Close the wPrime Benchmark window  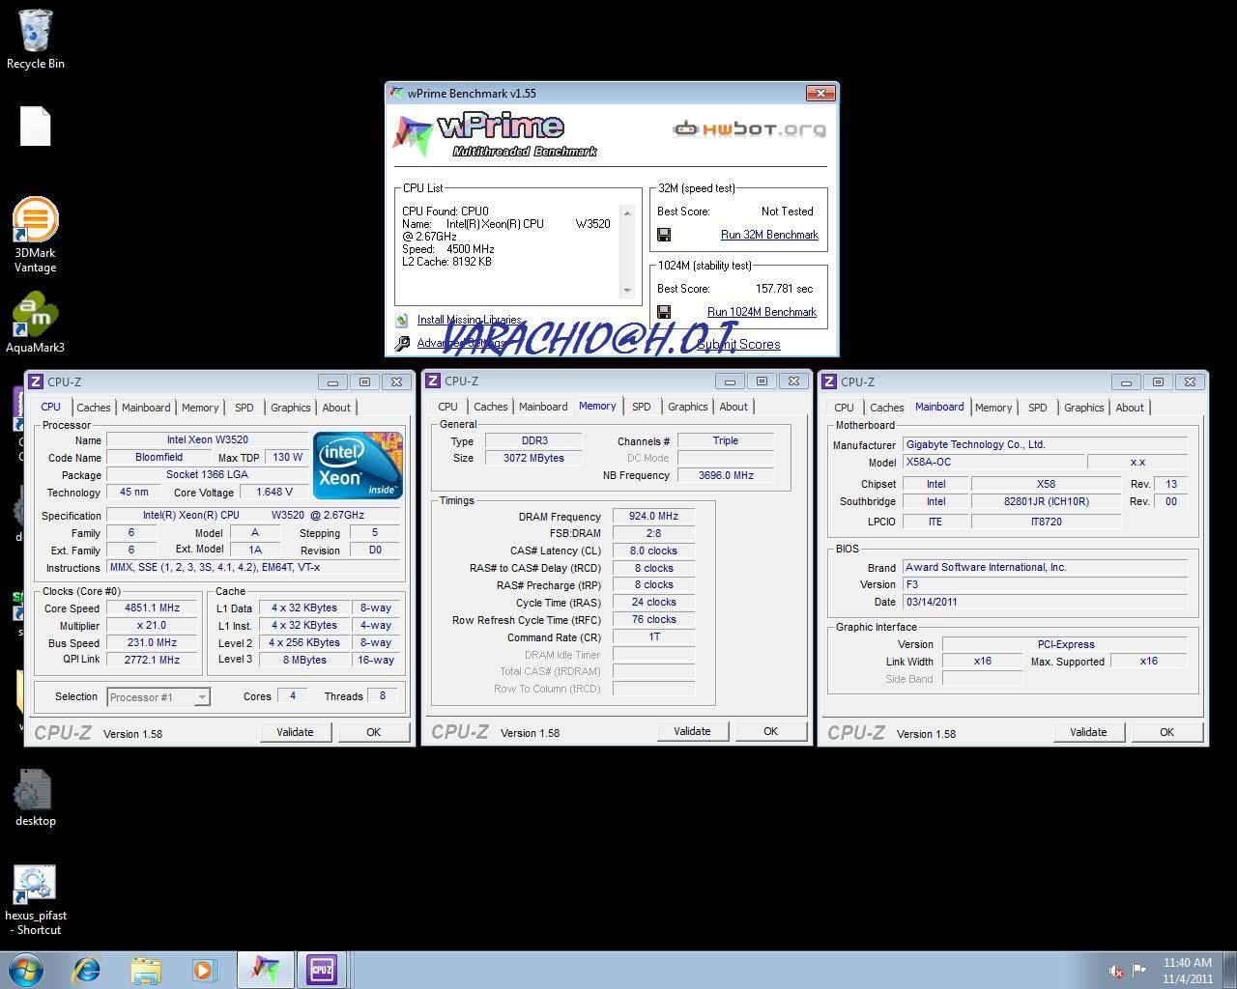[x=820, y=93]
